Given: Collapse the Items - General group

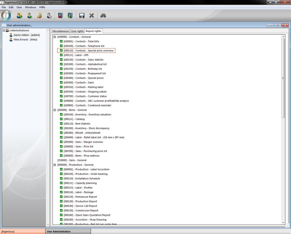Looking at the screenshot, I should 55,110.
